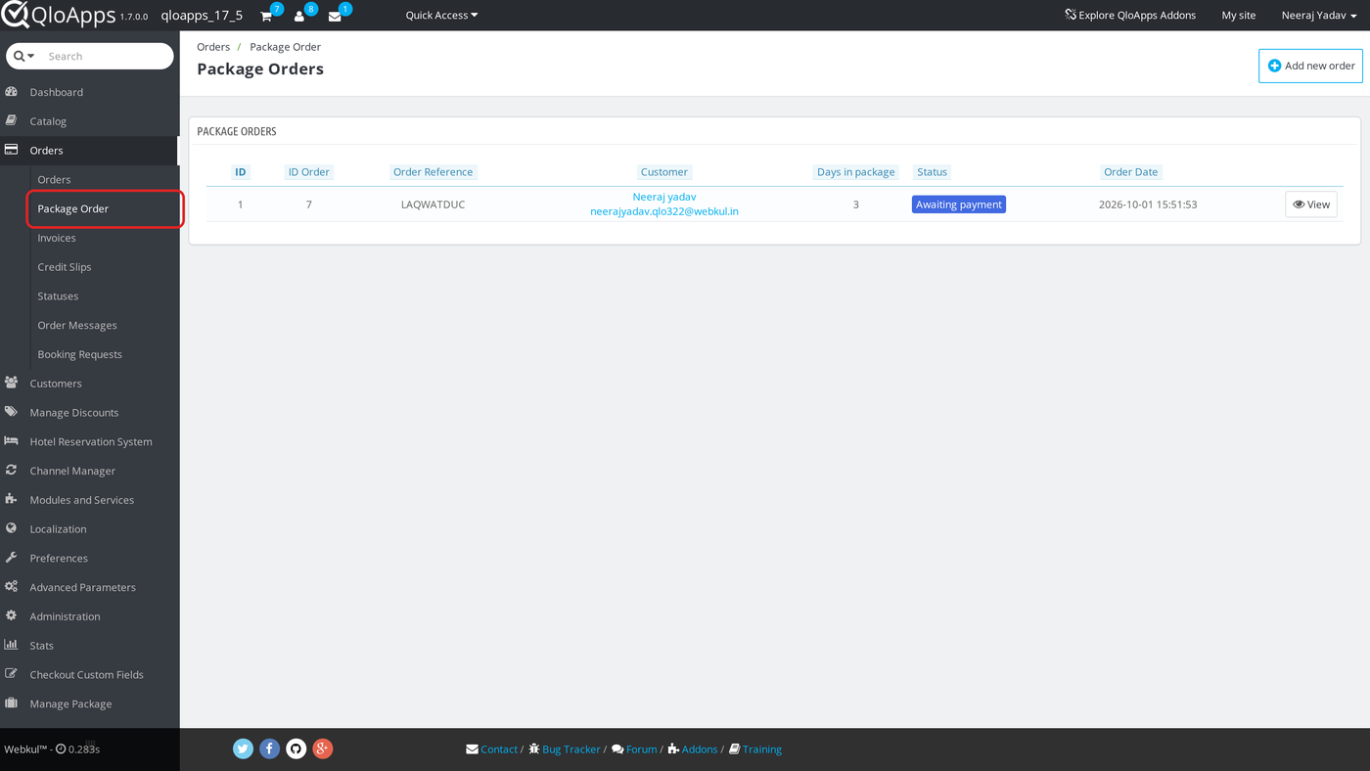
Task: Click the GitHub social icon in footer
Action: [x=297, y=748]
